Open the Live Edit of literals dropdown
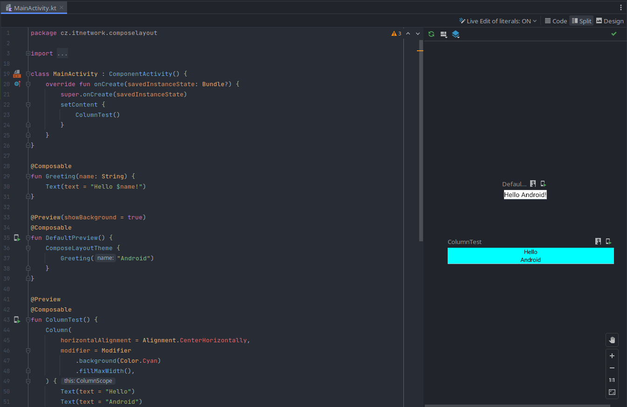 coord(534,20)
